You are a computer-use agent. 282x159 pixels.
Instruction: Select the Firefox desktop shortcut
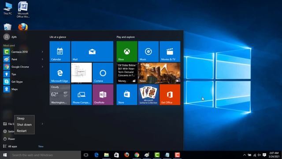coord(23,27)
